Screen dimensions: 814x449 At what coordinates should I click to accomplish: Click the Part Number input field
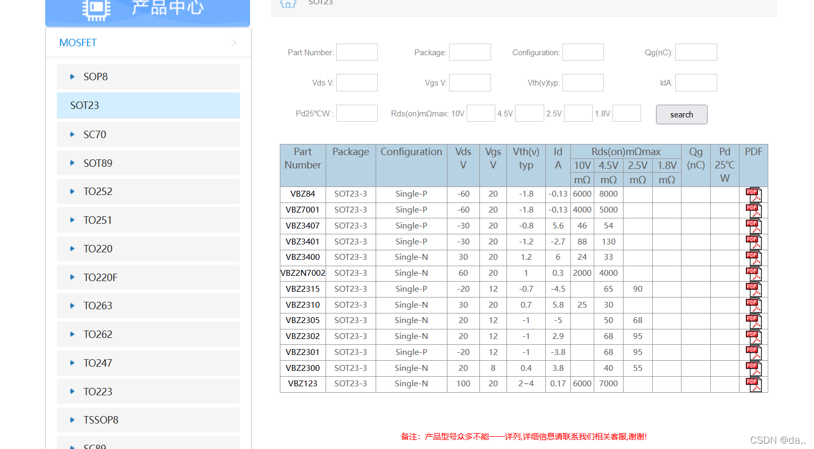click(x=356, y=52)
